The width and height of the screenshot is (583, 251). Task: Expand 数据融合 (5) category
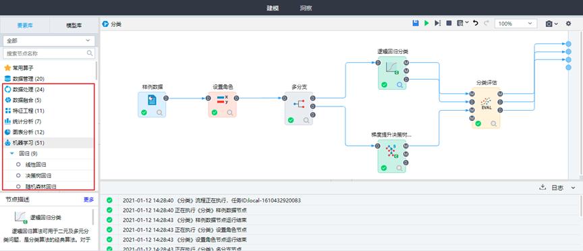point(23,100)
